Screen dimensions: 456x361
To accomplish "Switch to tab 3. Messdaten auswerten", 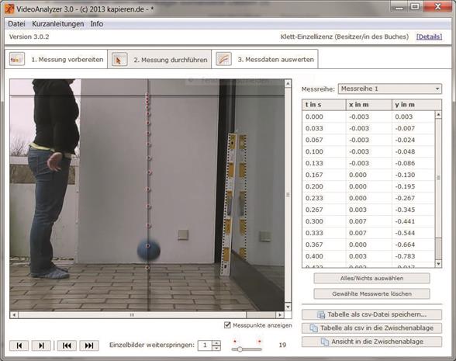I will [x=264, y=59].
